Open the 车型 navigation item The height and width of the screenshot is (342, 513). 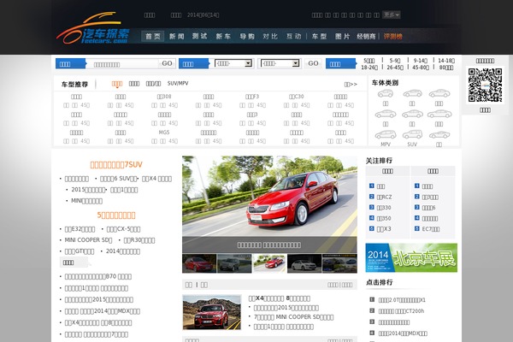[x=319, y=36]
